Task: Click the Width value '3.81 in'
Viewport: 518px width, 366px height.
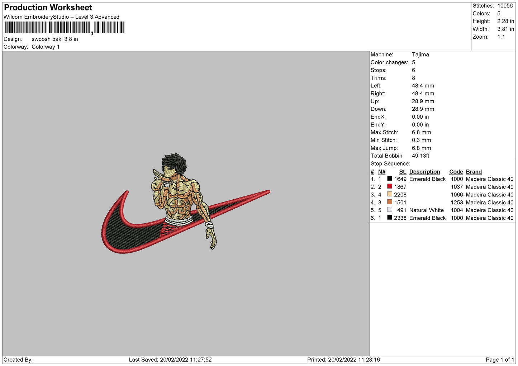Action: pyautogui.click(x=505, y=29)
